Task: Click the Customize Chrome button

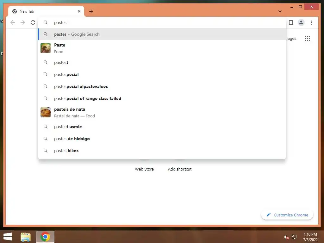Action: (287, 215)
